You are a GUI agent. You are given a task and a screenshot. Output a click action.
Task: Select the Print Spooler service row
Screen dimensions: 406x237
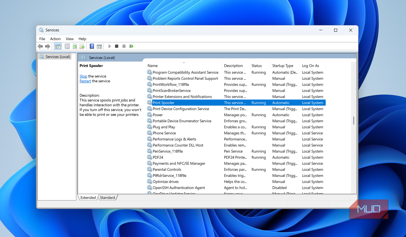(236, 103)
